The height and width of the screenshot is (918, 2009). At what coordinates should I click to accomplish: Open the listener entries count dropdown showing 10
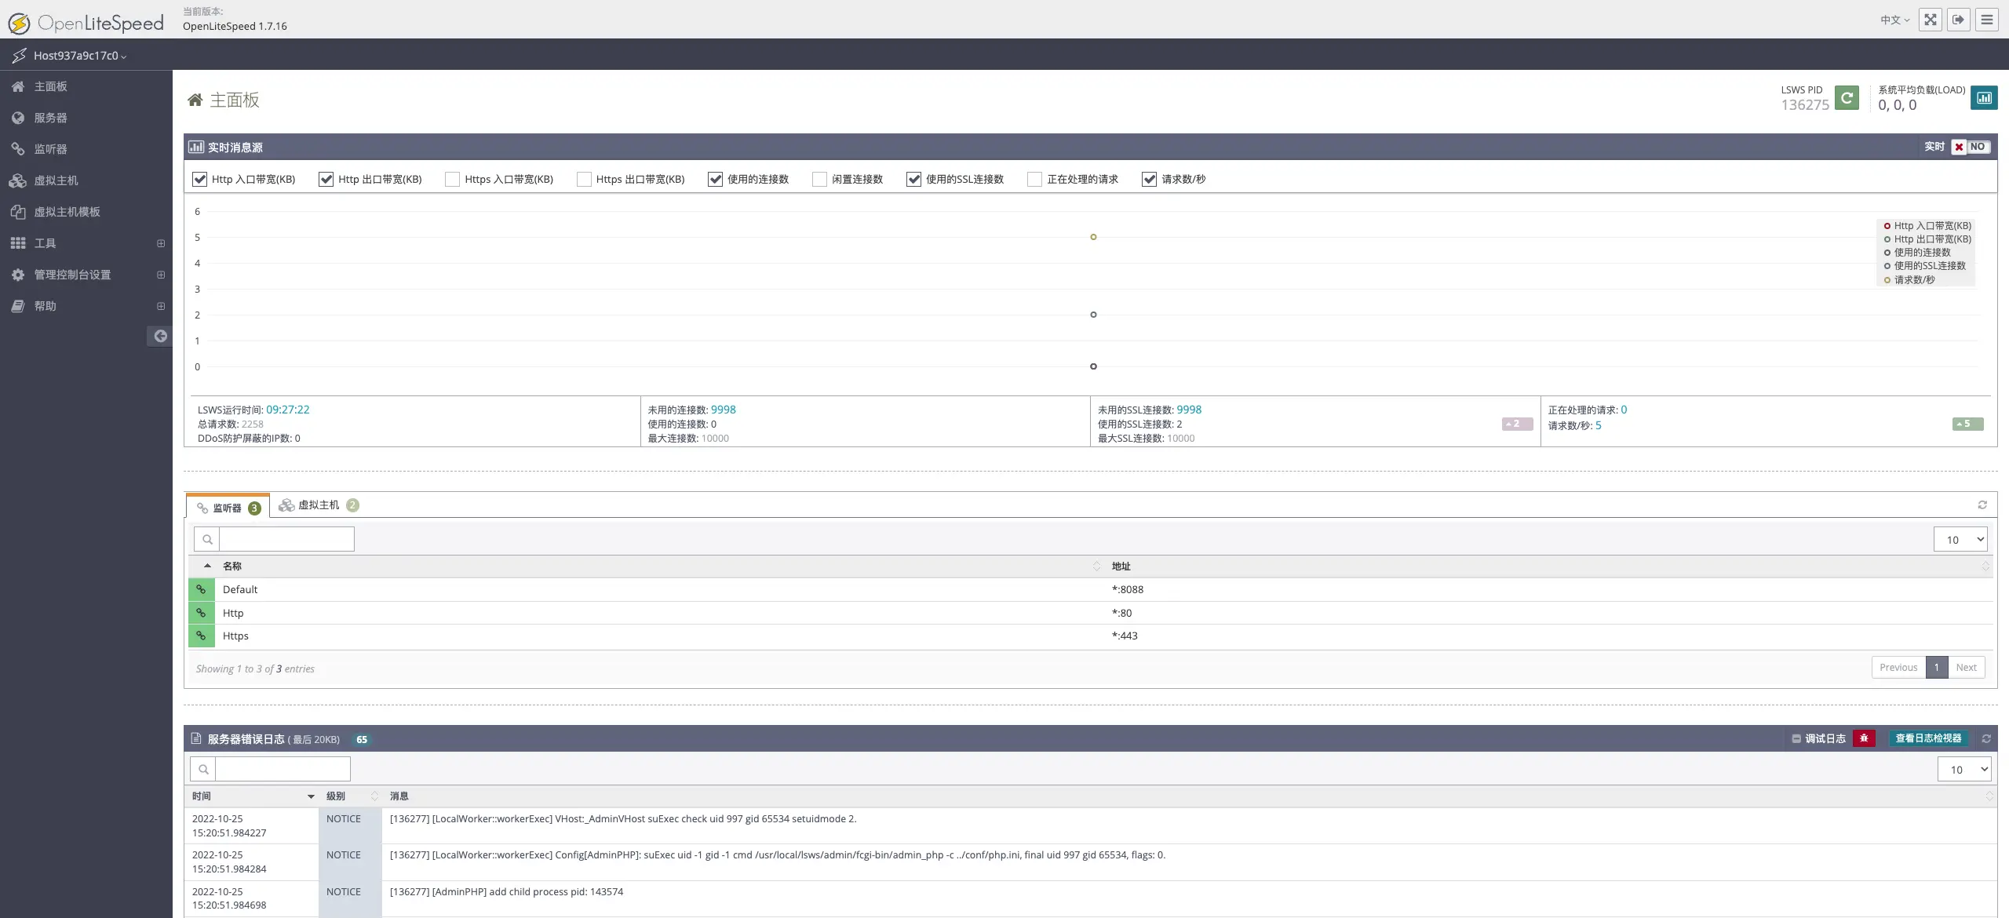coord(1960,539)
